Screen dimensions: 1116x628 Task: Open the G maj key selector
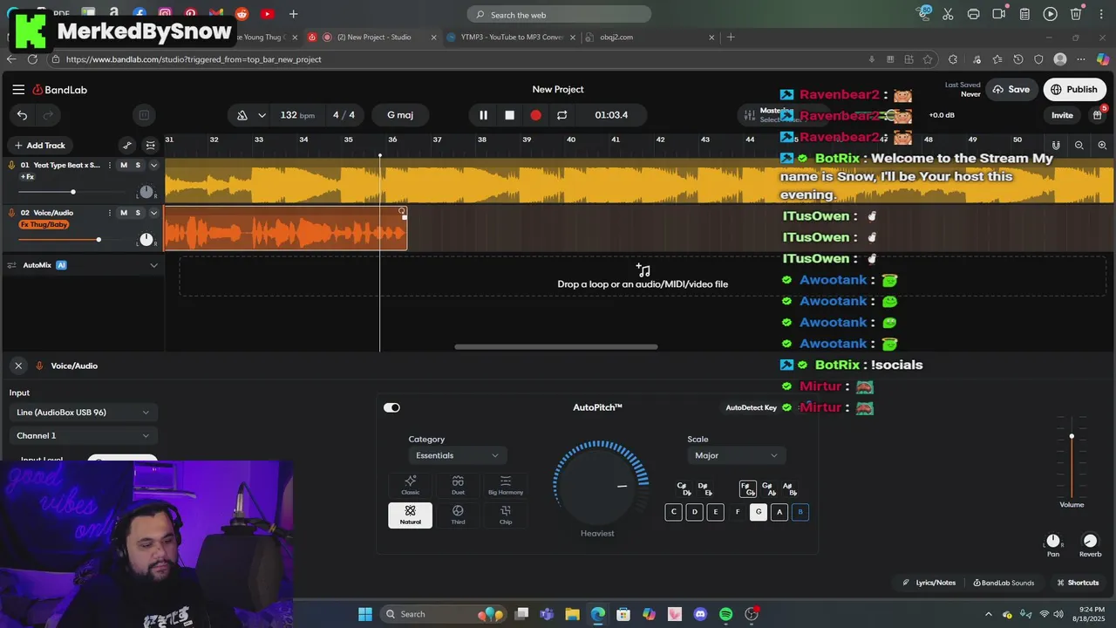[400, 115]
